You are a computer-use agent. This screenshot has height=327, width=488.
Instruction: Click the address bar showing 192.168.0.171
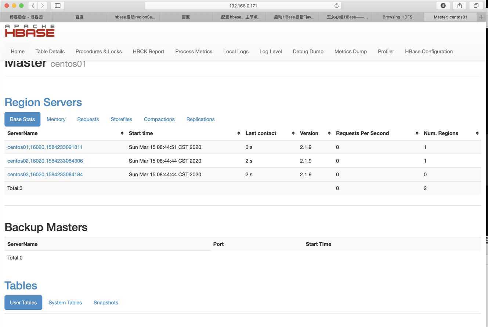(x=243, y=5)
